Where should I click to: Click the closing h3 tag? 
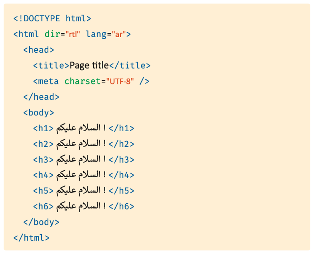(x=122, y=160)
